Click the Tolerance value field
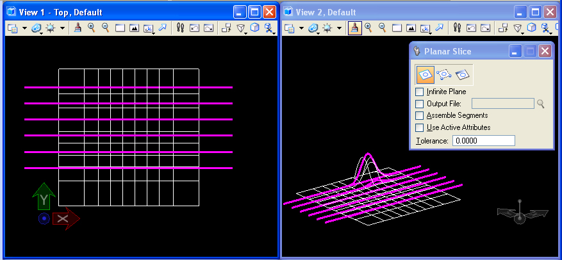This screenshot has width=562, height=260. coord(484,141)
